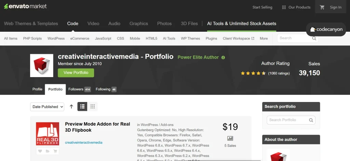
Task: Browse HTML5 category
Action: tap(151, 38)
